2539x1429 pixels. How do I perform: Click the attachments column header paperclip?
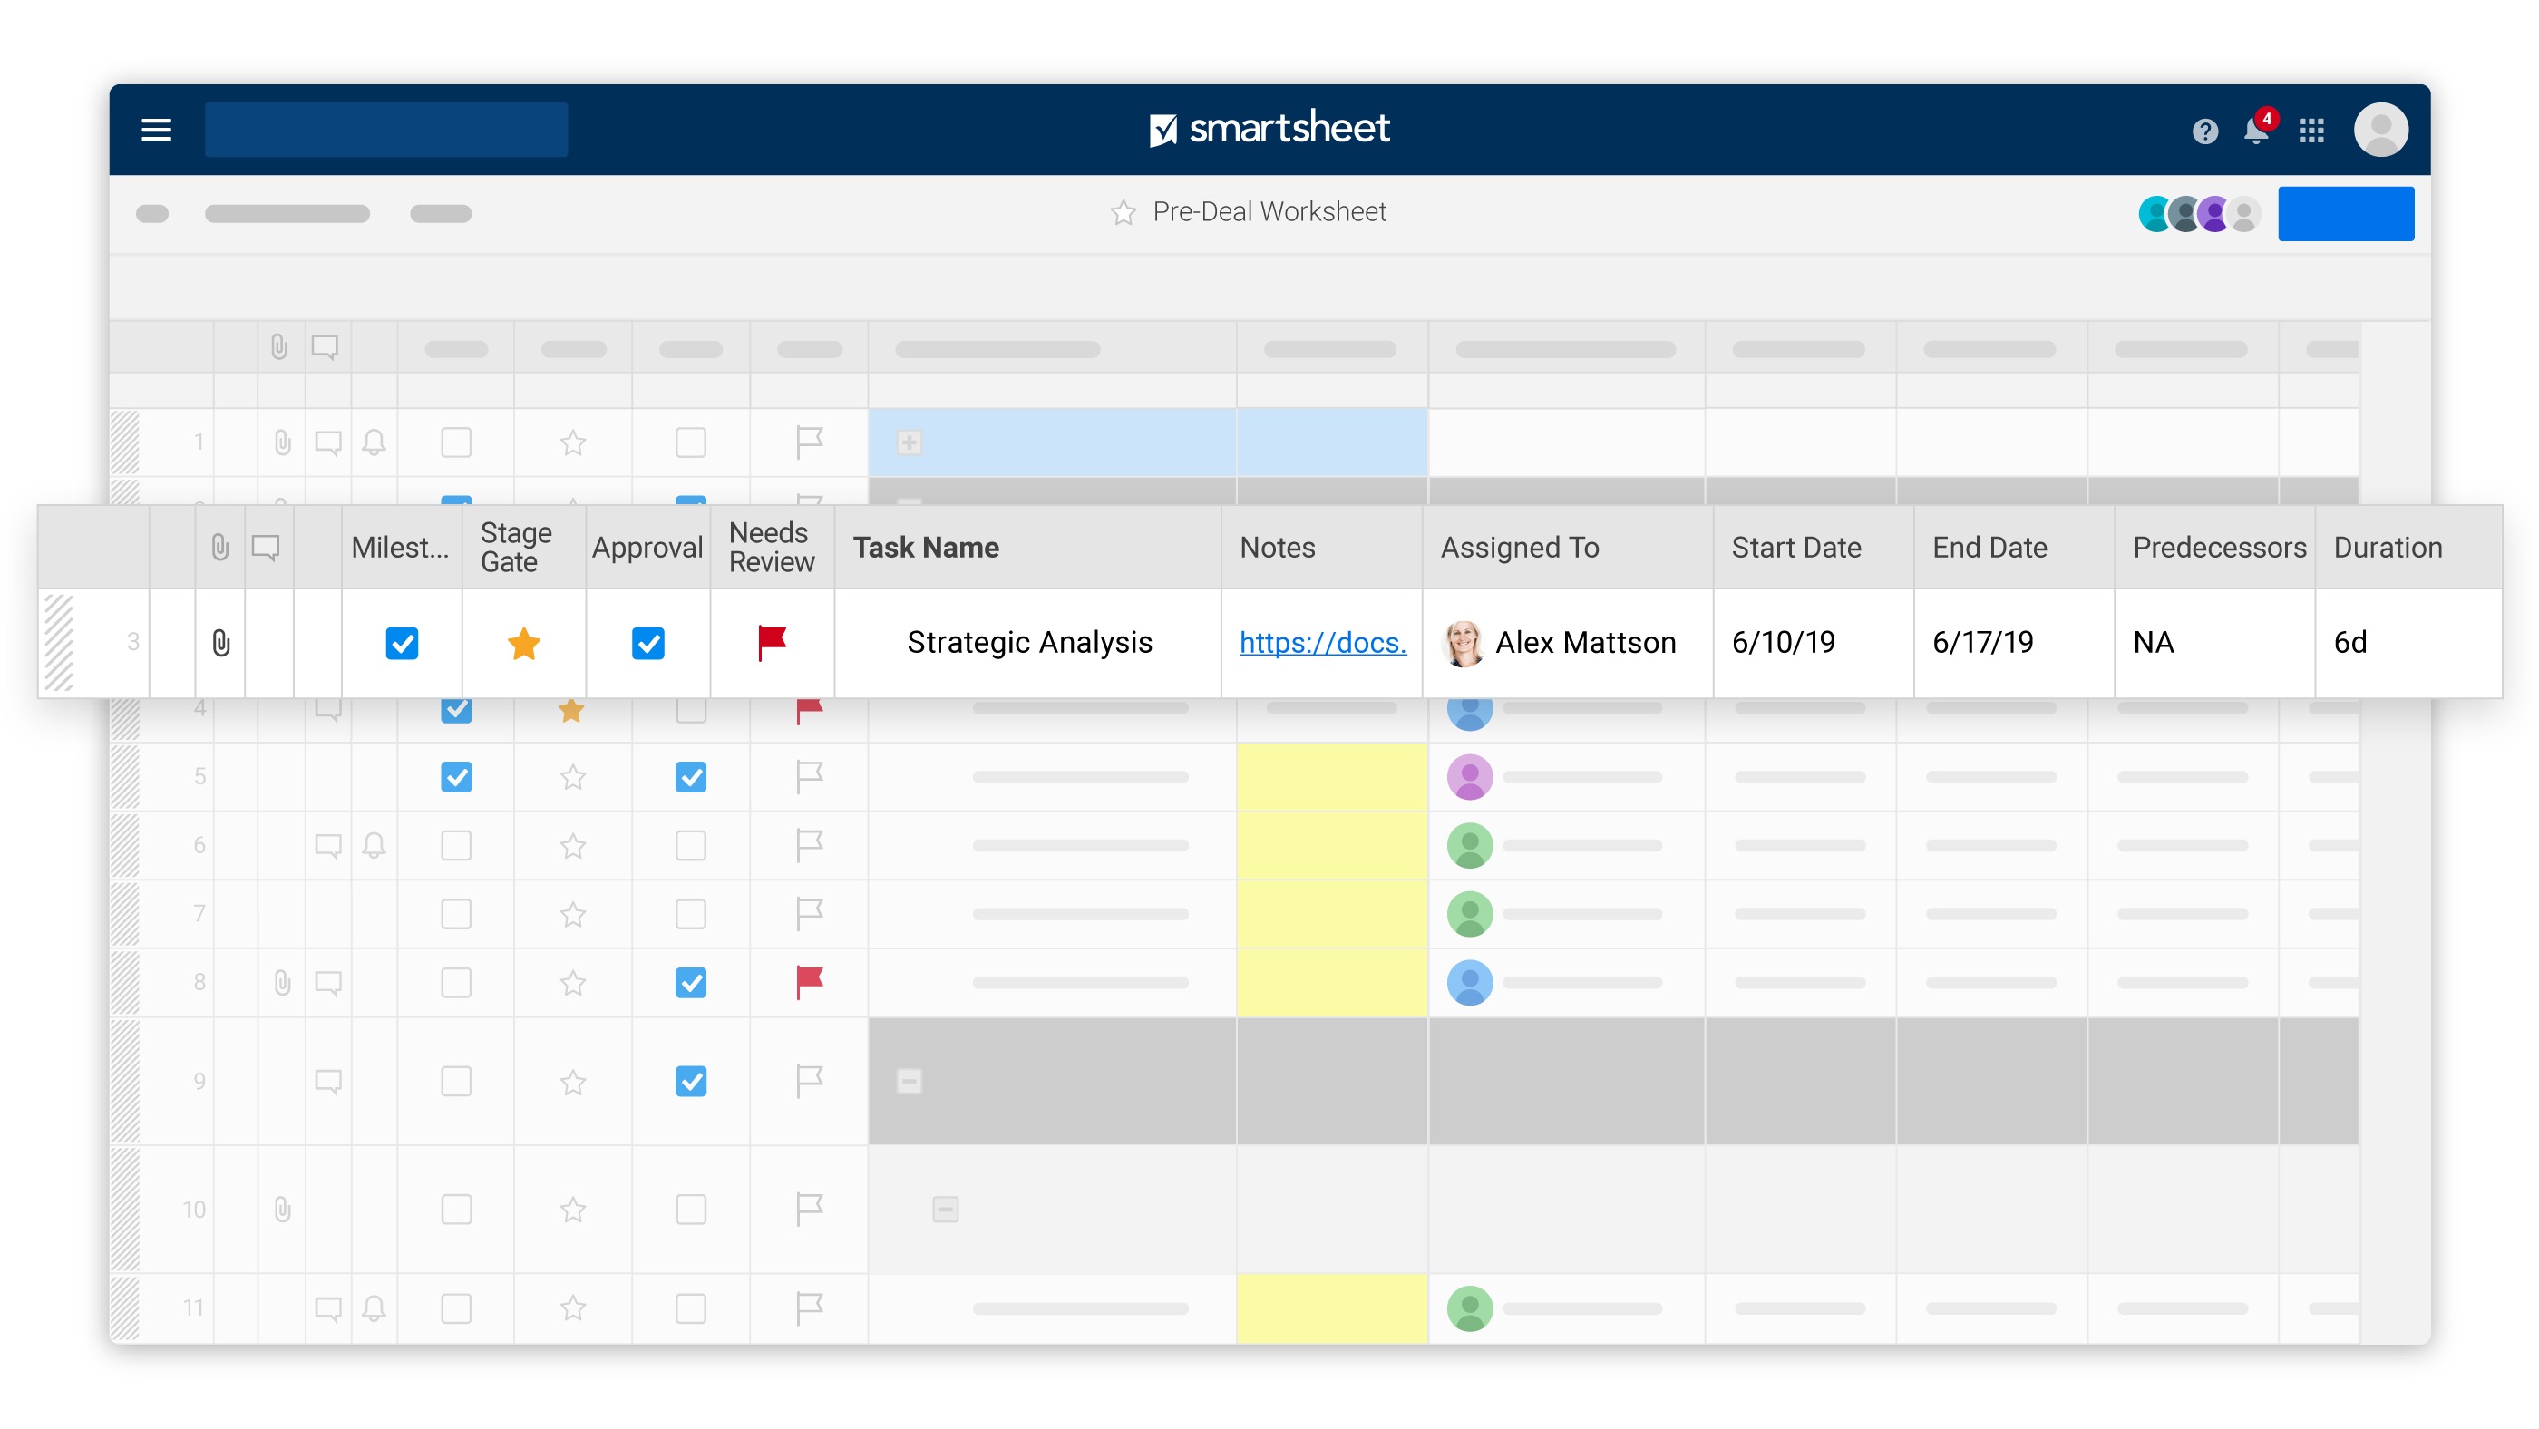click(x=219, y=547)
